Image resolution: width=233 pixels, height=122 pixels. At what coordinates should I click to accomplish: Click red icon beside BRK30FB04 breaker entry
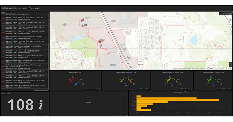click(3, 18)
